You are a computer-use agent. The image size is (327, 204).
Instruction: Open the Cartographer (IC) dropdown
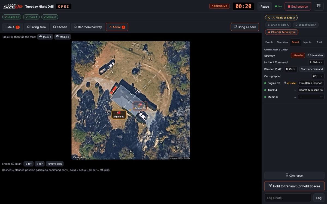pos(318,76)
